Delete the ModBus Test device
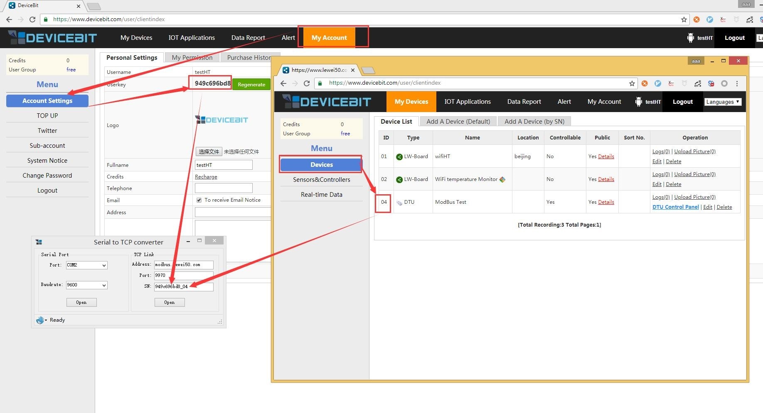763x413 pixels. [724, 207]
